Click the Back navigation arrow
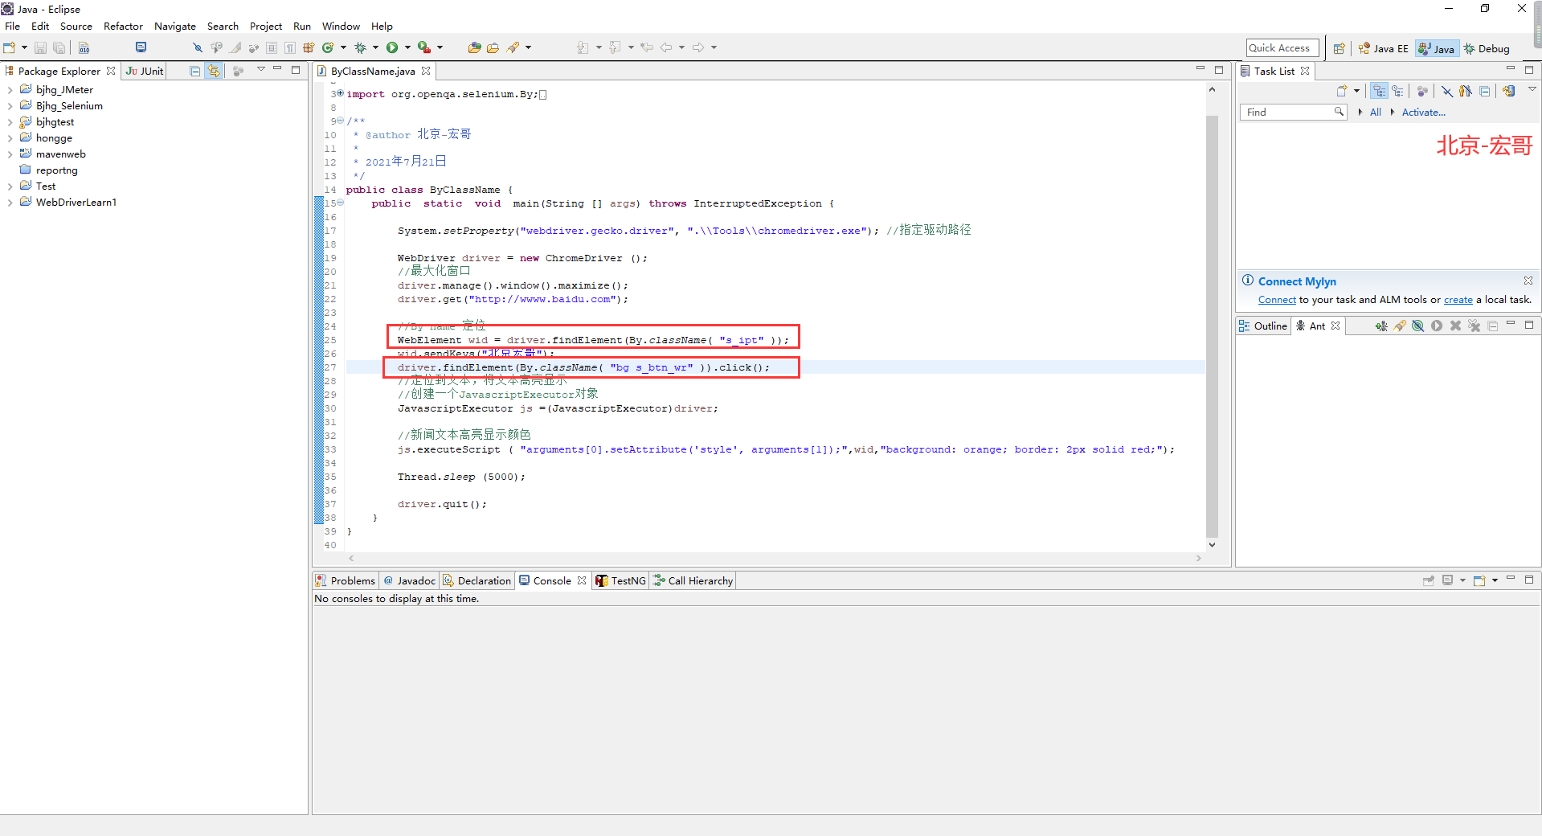Viewport: 1542px width, 836px height. [666, 47]
